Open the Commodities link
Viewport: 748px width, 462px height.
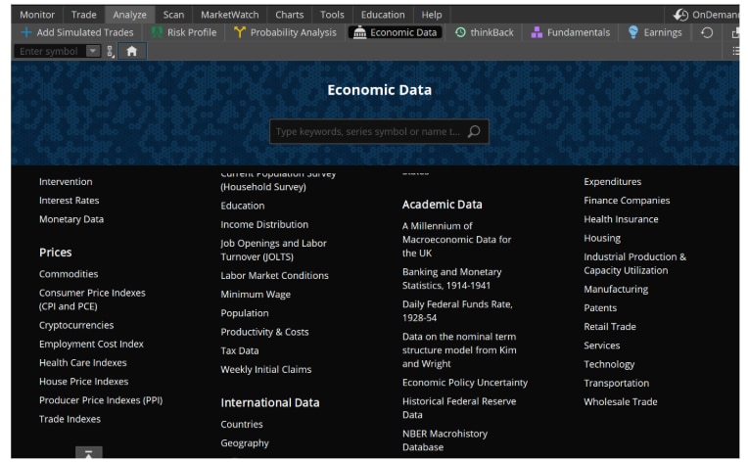[x=69, y=274]
